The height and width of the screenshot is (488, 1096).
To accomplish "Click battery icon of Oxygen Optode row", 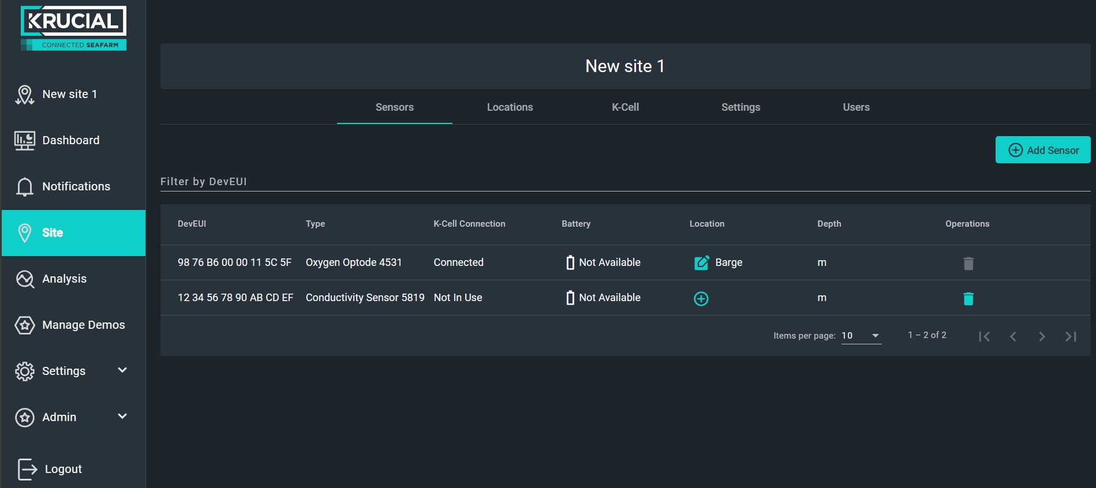I will pos(570,262).
